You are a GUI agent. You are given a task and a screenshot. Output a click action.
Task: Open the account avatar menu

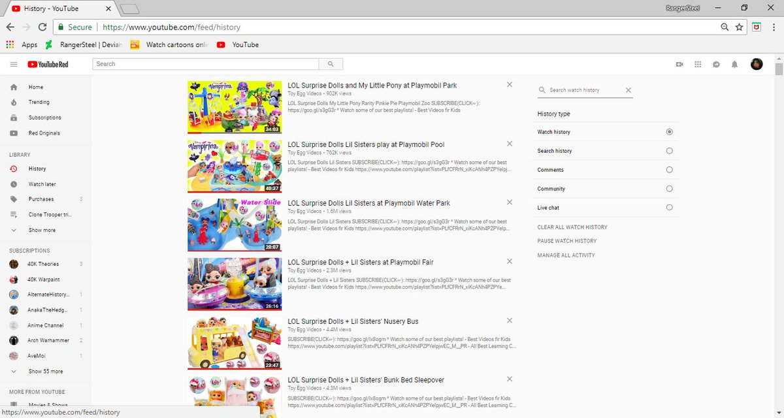(x=757, y=64)
